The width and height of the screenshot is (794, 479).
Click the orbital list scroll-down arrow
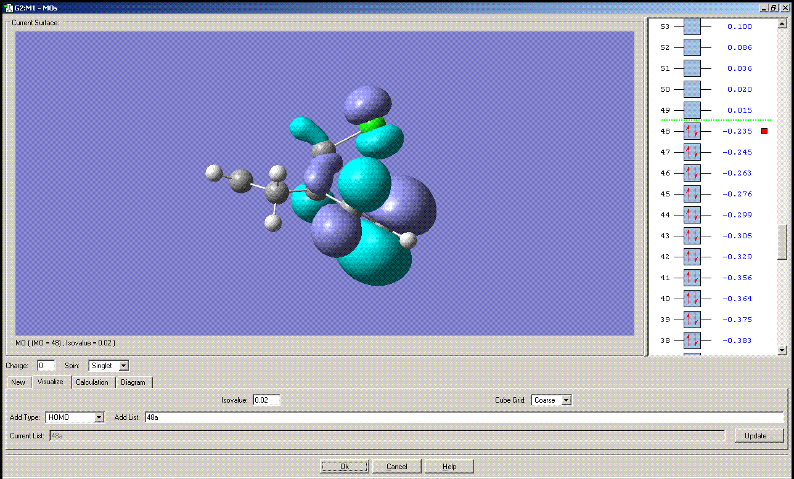[x=782, y=350]
